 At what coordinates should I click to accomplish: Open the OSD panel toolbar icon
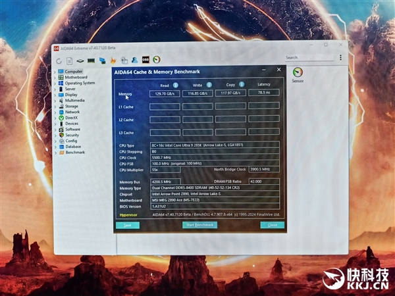tap(145, 60)
